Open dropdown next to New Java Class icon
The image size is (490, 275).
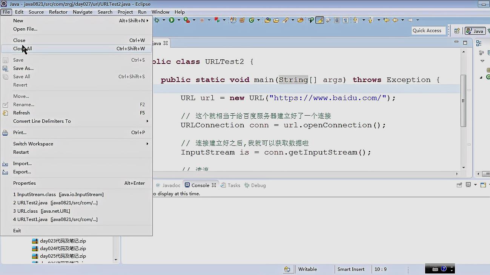(x=258, y=20)
